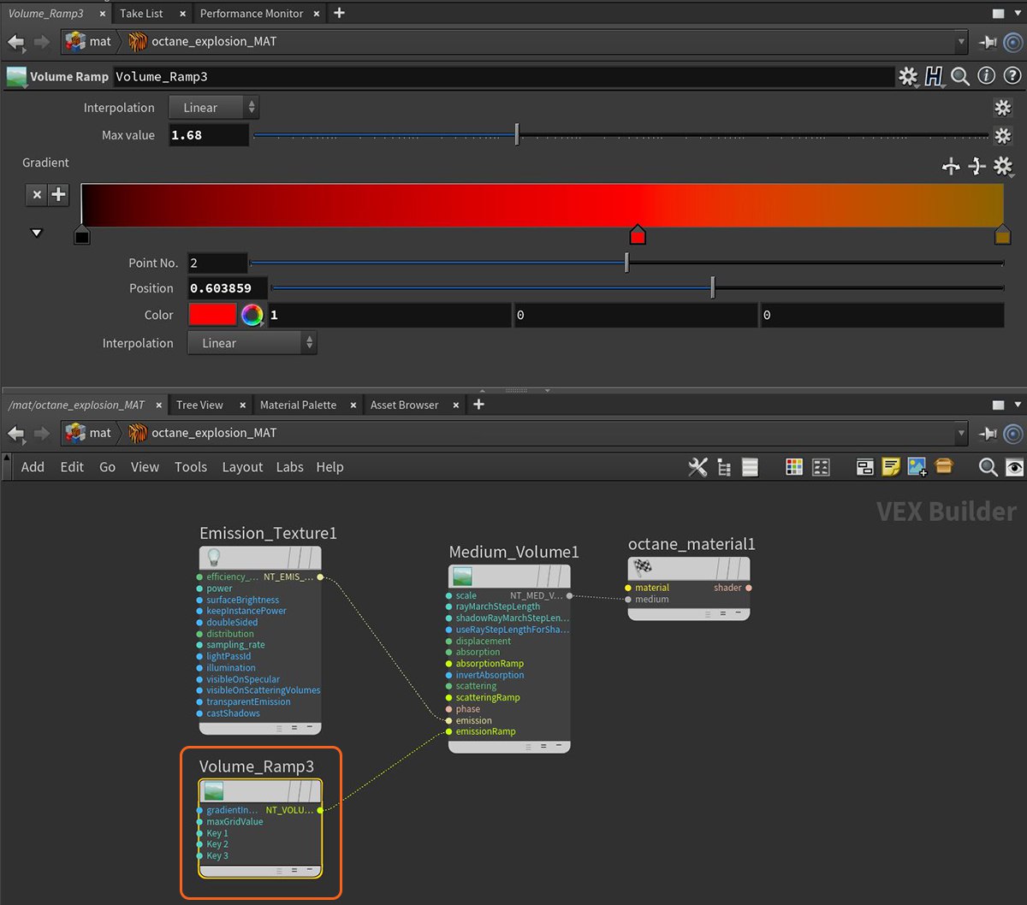Click the magnifier search icon in the parameter pane
1027x905 pixels.
pos(959,76)
